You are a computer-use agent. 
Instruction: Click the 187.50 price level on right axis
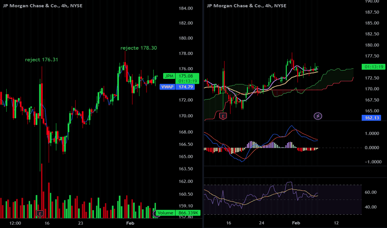[372, 12]
